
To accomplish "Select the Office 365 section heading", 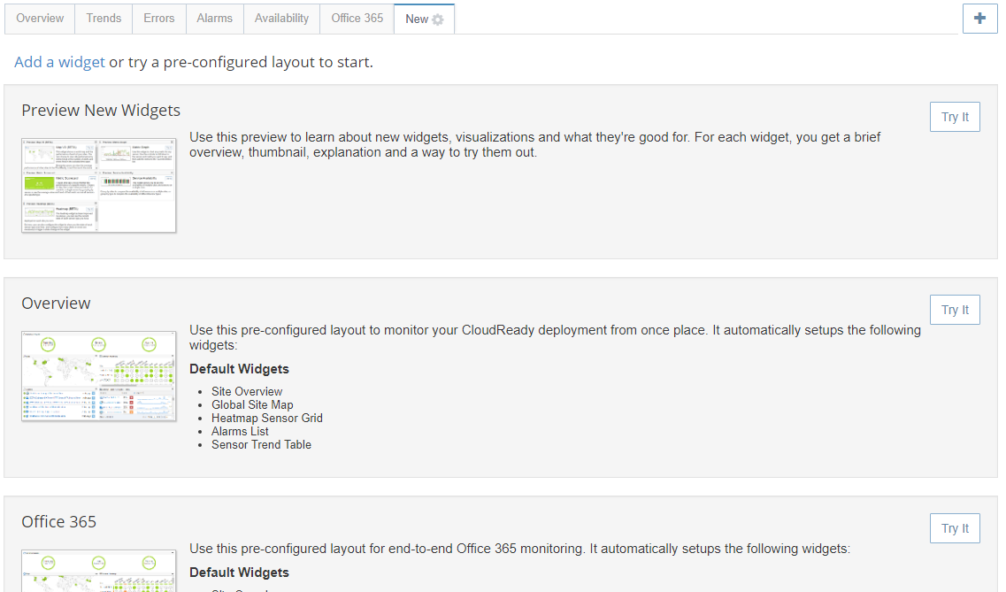I will 58,522.
